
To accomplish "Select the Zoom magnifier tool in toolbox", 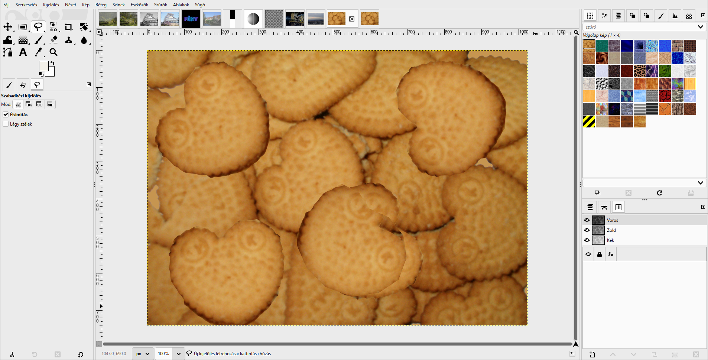I will 53,52.
